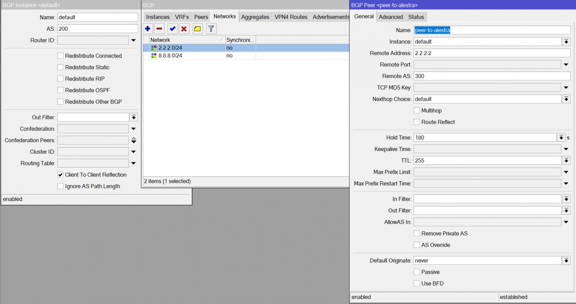This screenshot has height=304, width=576.
Task: Sort by the Network column header
Action: click(x=184, y=40)
